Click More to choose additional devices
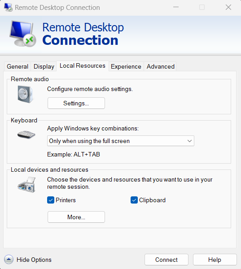 tap(76, 217)
